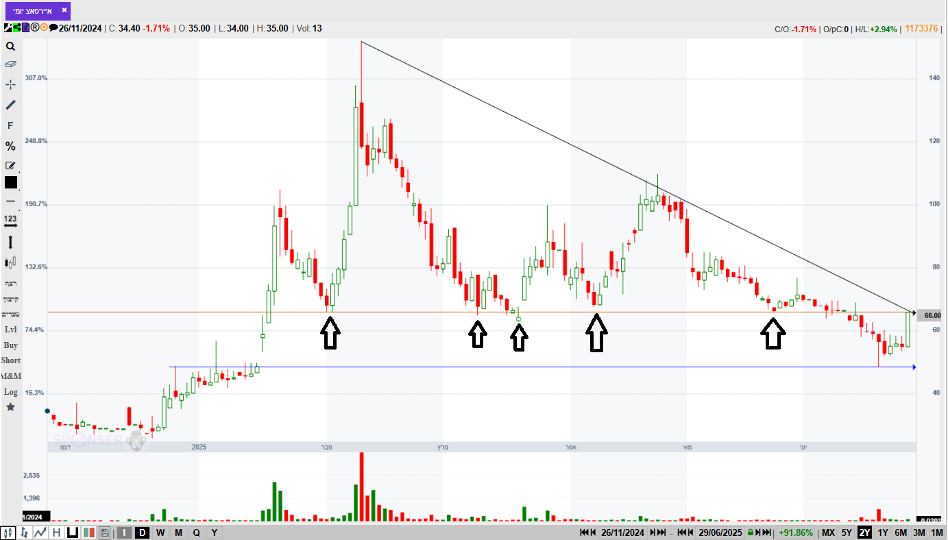Add chart to favorites with star icon

click(x=10, y=407)
